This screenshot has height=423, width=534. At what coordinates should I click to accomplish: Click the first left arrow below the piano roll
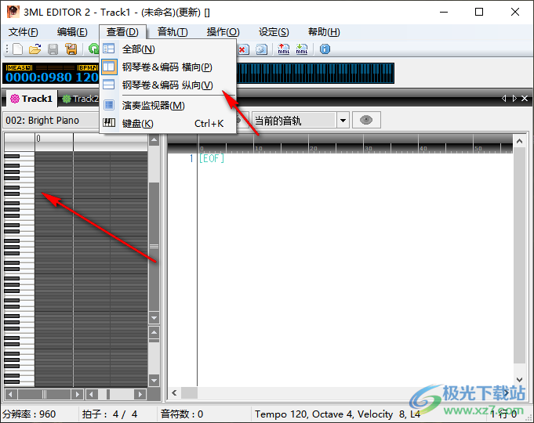(x=10, y=395)
